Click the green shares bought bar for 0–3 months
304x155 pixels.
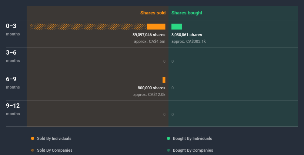[177, 27]
